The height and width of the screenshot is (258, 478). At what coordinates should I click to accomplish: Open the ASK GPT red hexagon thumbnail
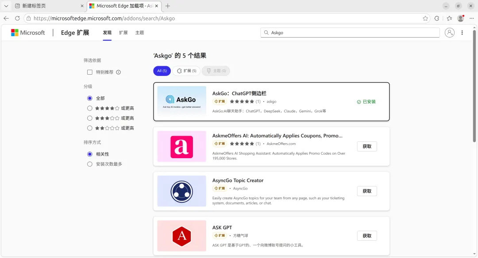(182, 236)
